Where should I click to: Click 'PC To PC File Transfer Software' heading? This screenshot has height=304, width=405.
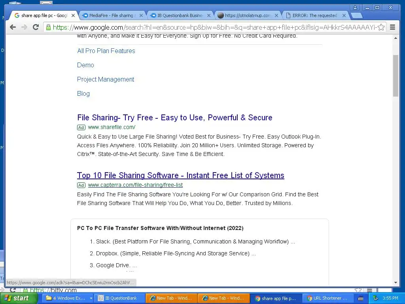pyautogui.click(x=160, y=228)
